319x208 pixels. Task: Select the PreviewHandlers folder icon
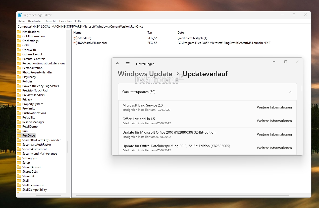coord(19,95)
